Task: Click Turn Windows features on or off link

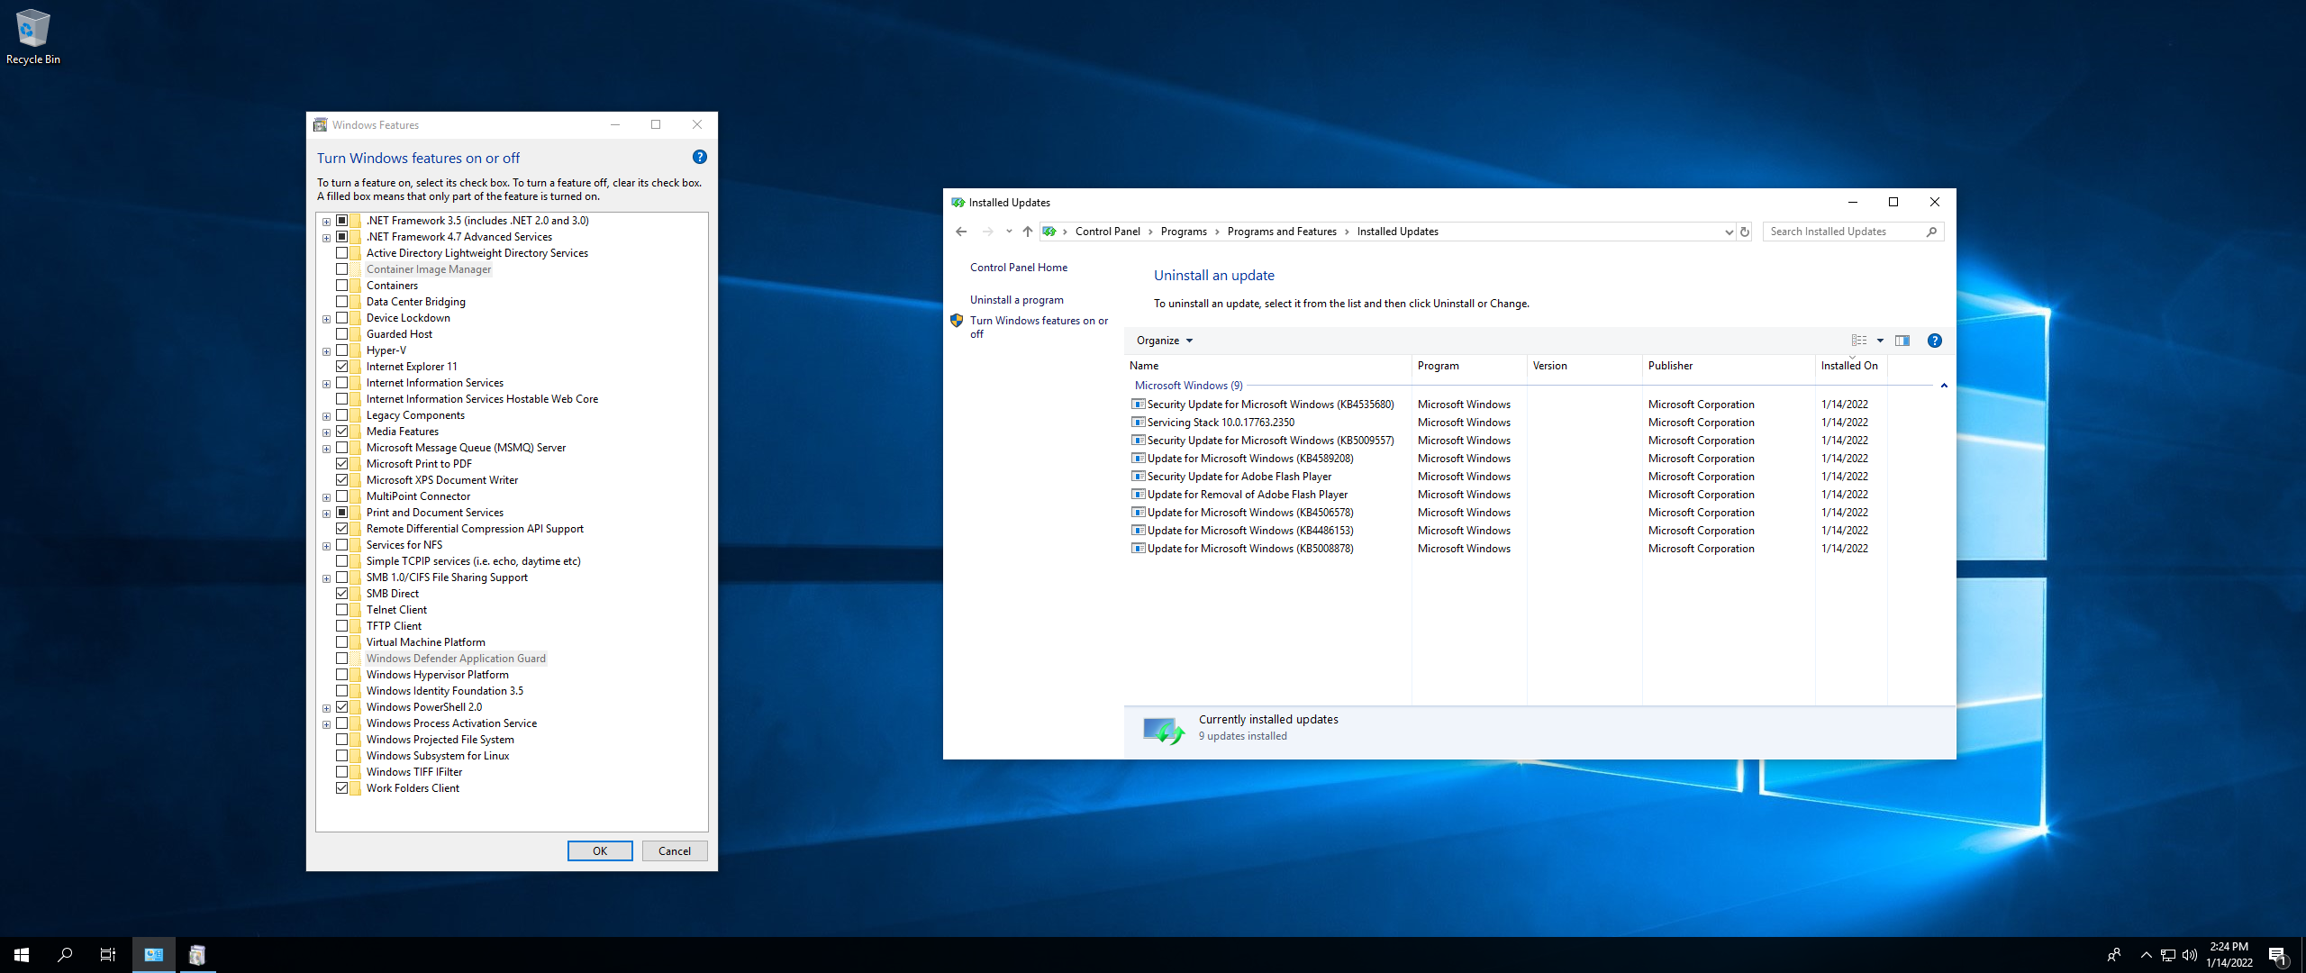Action: tap(1039, 327)
